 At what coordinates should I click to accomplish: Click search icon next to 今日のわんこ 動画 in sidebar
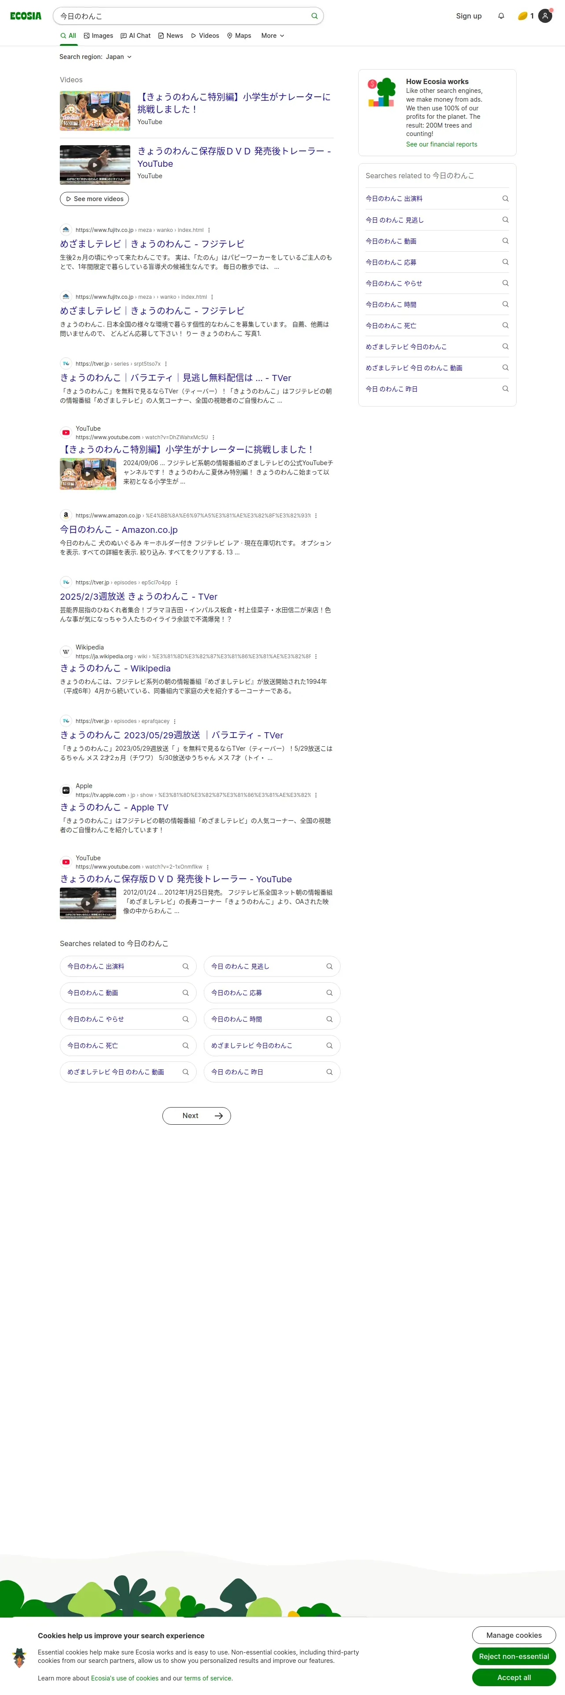click(x=505, y=241)
